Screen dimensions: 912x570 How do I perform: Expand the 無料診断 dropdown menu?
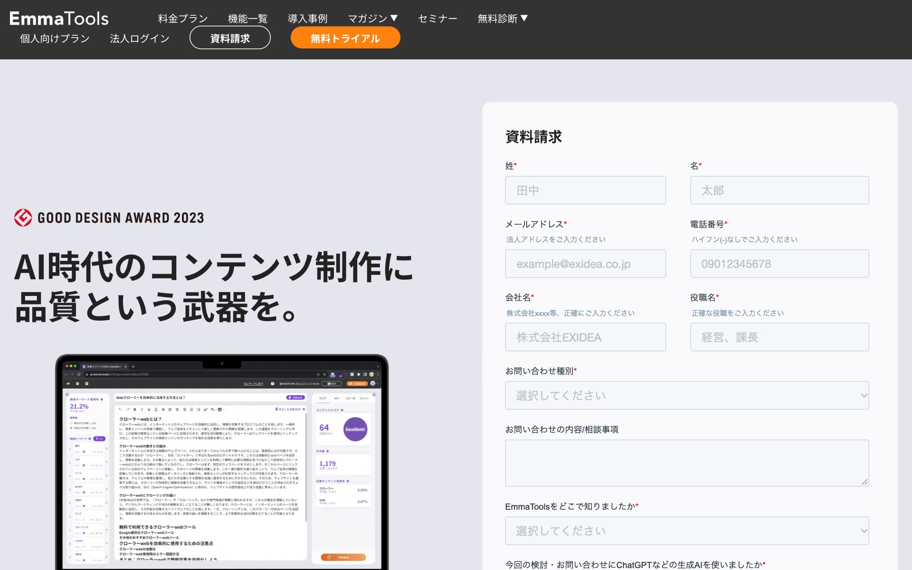503,19
